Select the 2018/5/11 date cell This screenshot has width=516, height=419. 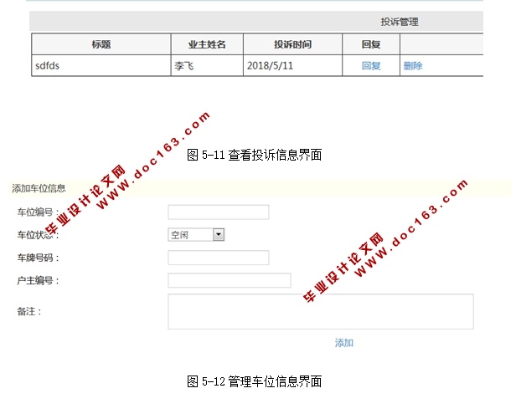click(292, 66)
